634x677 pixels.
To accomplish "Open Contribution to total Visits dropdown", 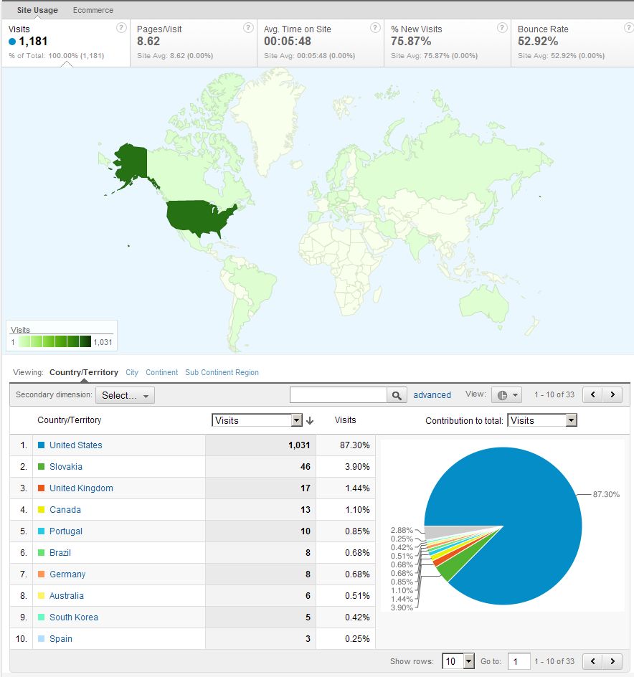I will point(542,420).
